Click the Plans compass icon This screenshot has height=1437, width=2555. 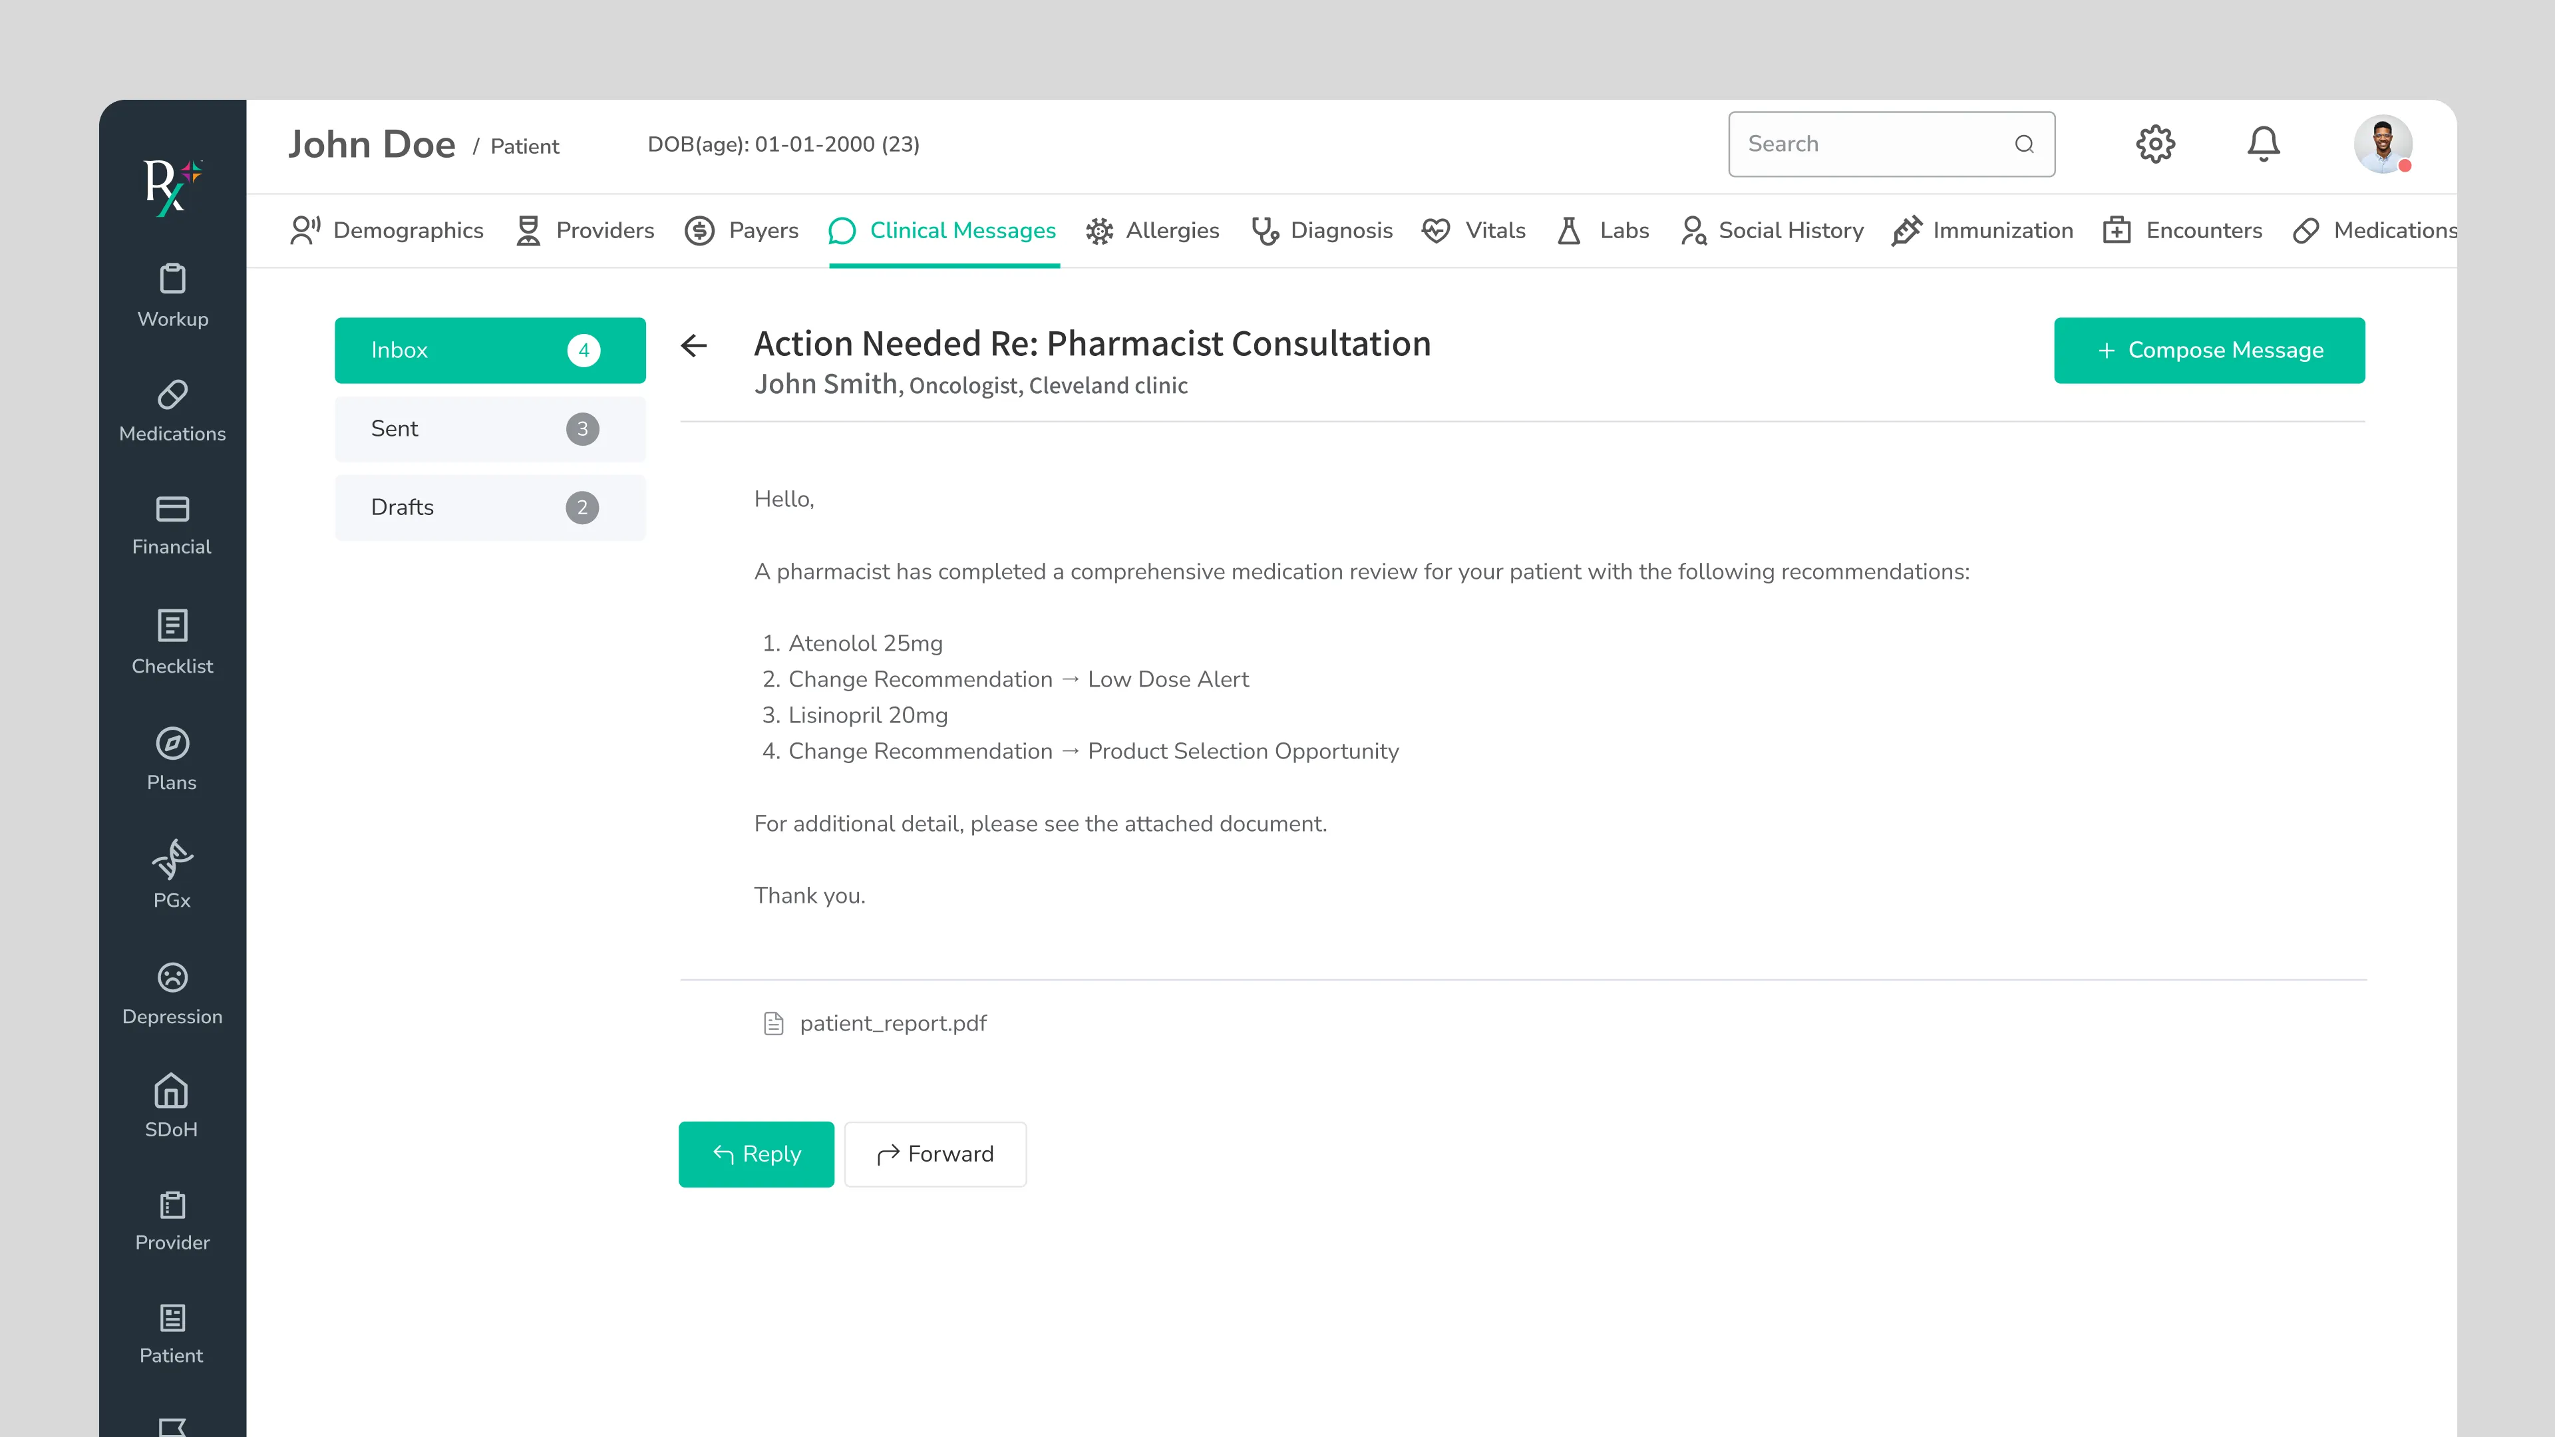pos(172,743)
